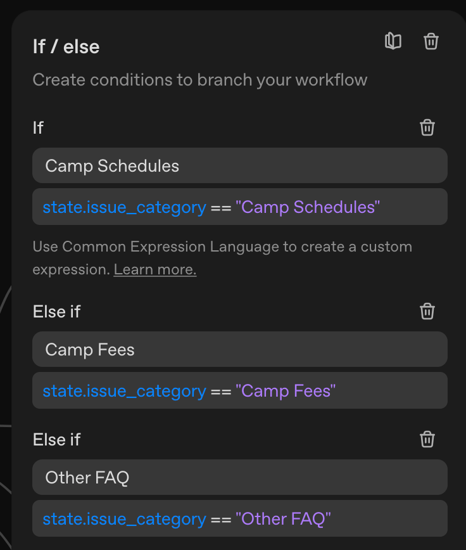The height and width of the screenshot is (550, 466).
Task: Remove the If condition with its trash icon
Action: click(x=427, y=127)
